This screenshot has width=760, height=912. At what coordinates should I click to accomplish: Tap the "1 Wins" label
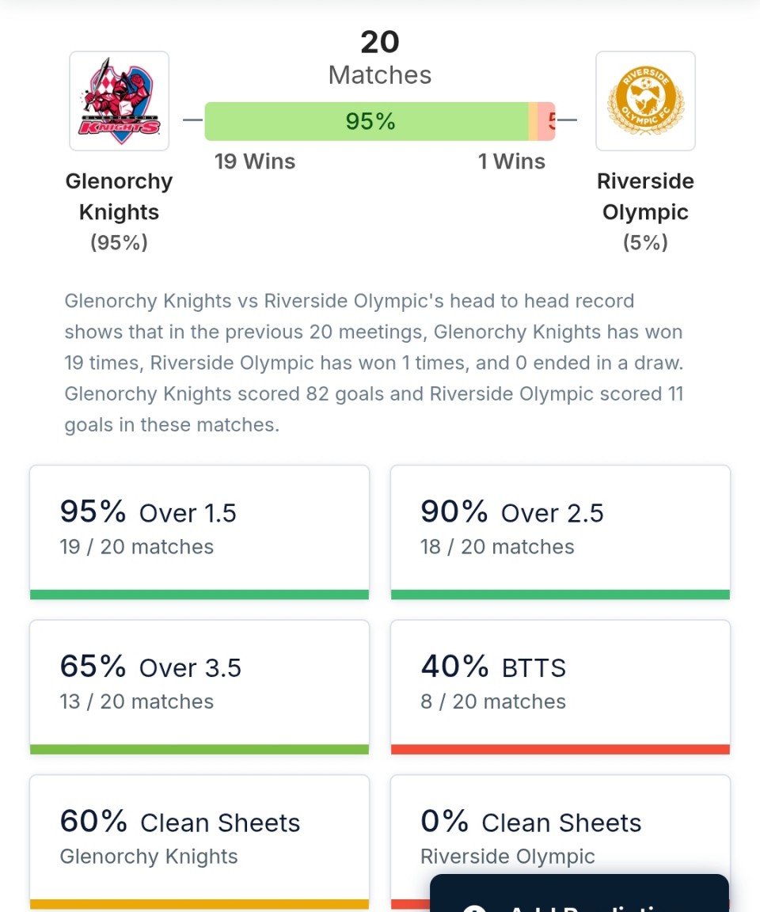coord(511,161)
